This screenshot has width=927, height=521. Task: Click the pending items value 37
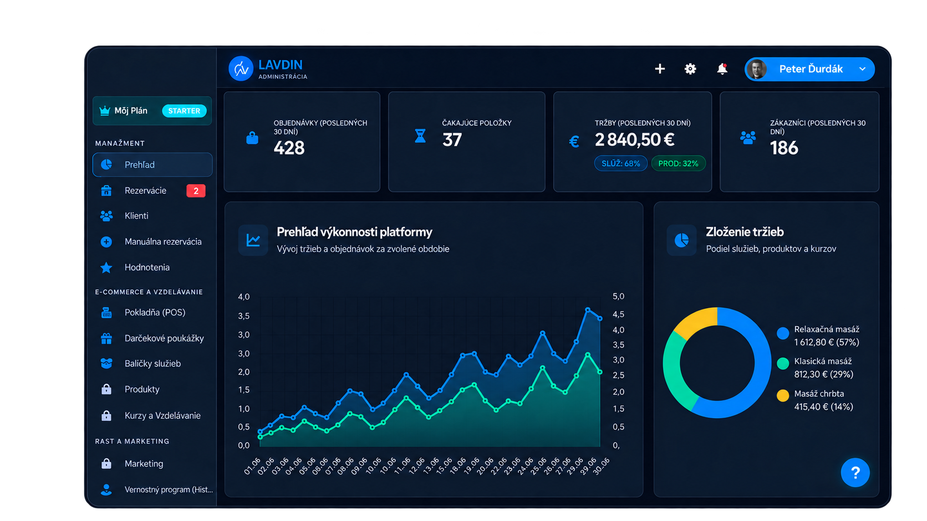(x=452, y=140)
